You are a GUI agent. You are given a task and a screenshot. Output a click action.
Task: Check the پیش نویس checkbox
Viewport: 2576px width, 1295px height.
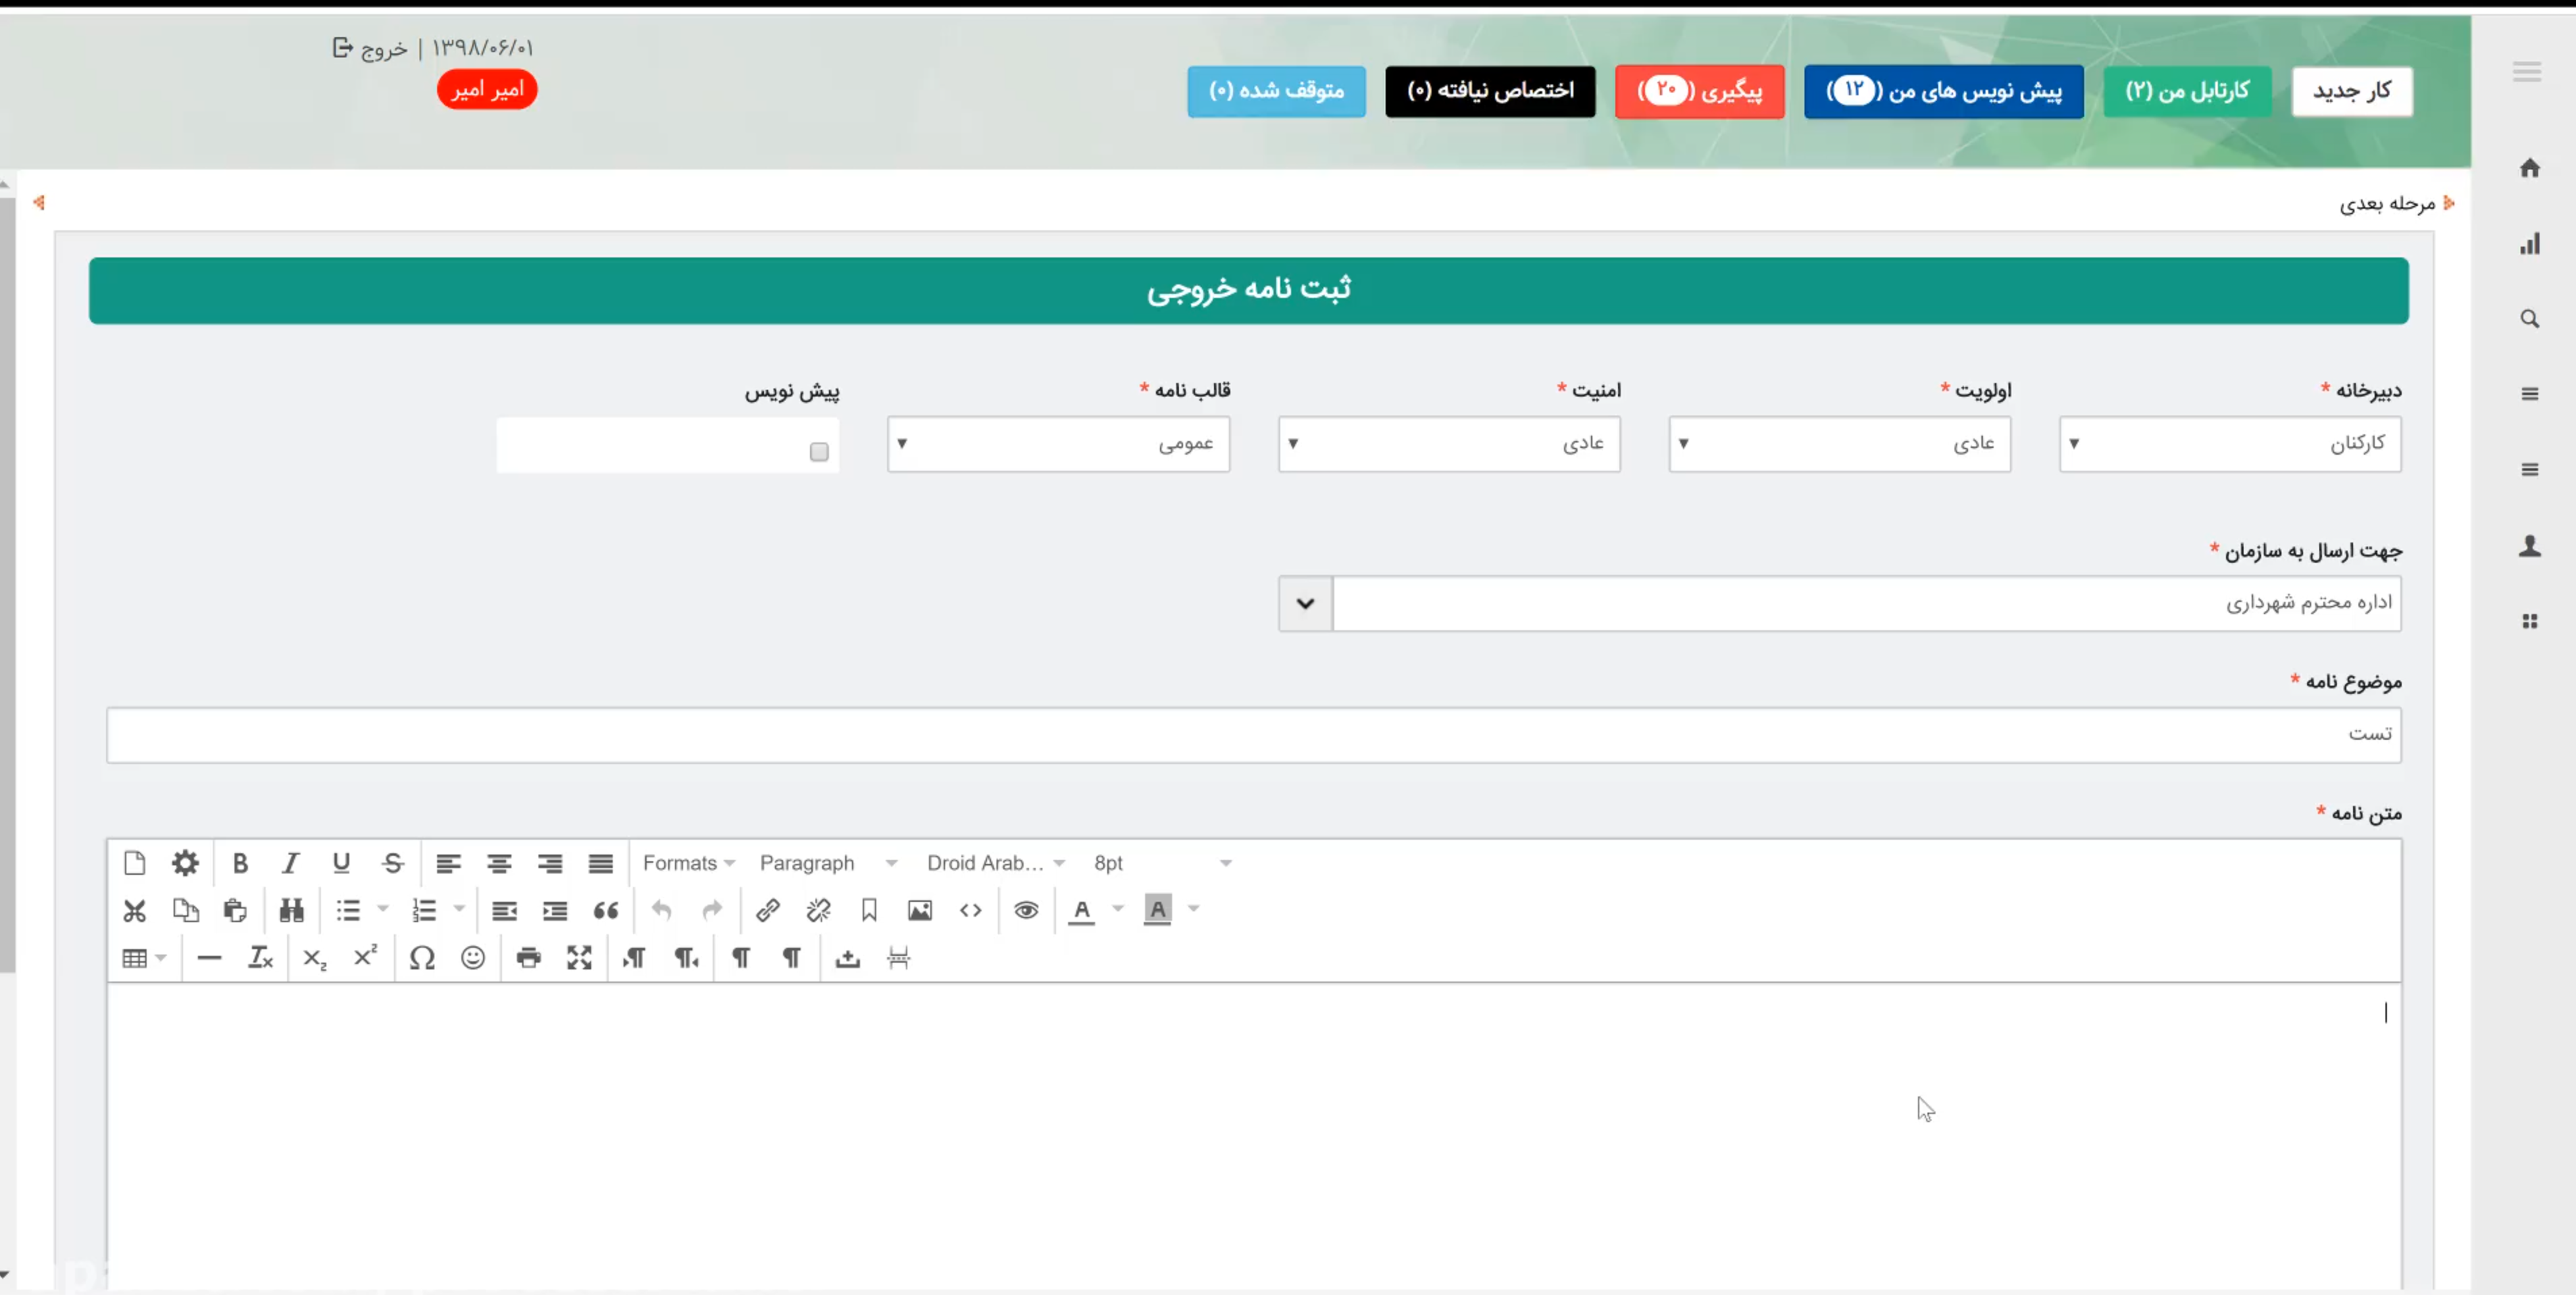pos(819,452)
